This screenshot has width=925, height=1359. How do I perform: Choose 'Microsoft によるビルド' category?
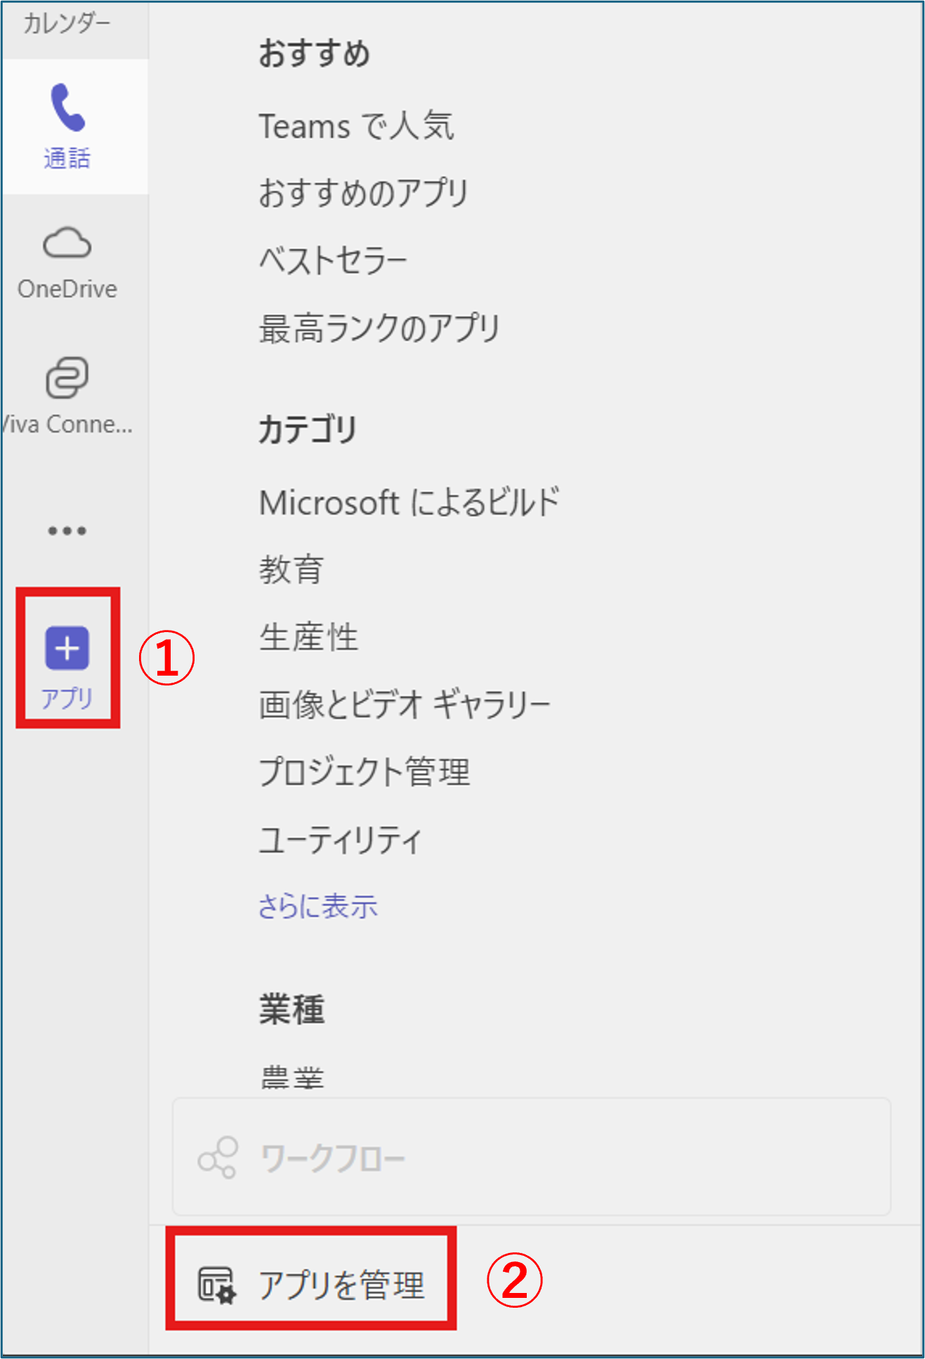tap(409, 502)
